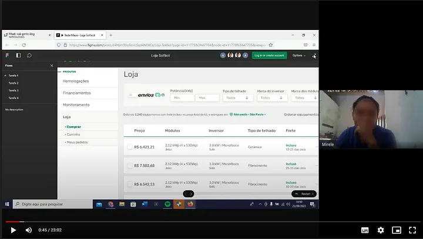Image resolution: width=423 pixels, height=239 pixels.
Task: Go back in browser history
Action: coord(7,45)
